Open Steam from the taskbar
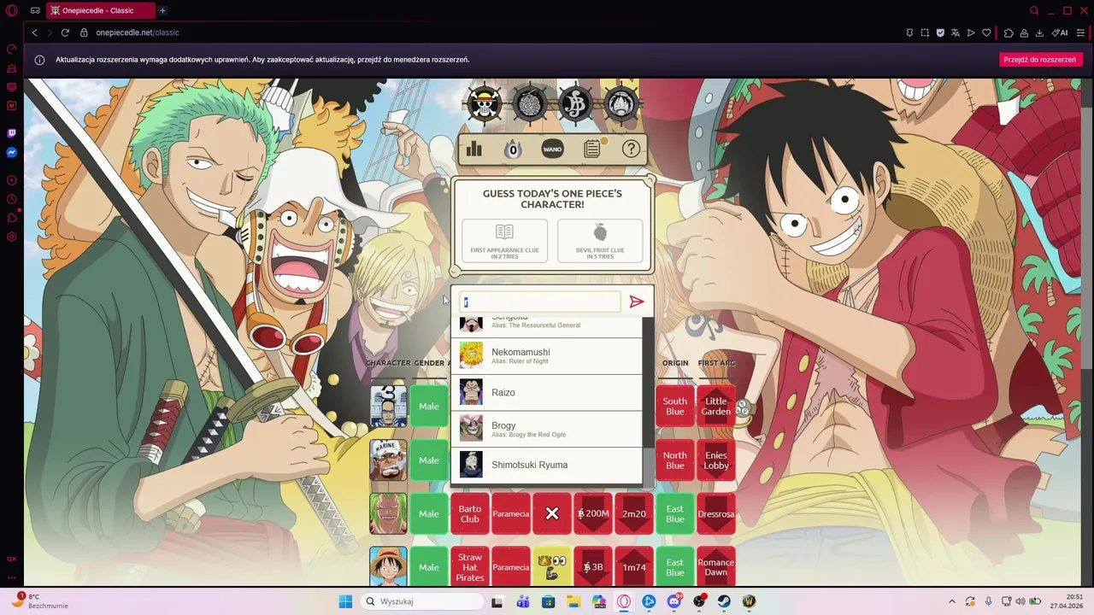Image resolution: width=1094 pixels, height=615 pixels. coord(724,601)
